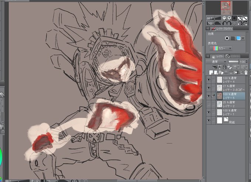
Task: Click apply mask to layer icon
Action: (241, 72)
